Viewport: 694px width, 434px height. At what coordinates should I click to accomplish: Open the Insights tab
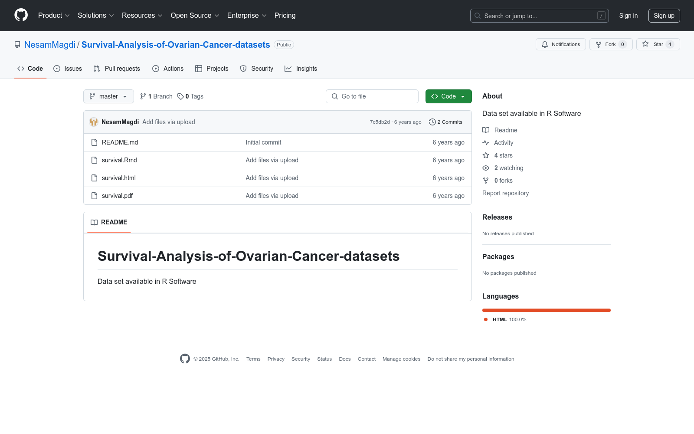click(x=301, y=69)
